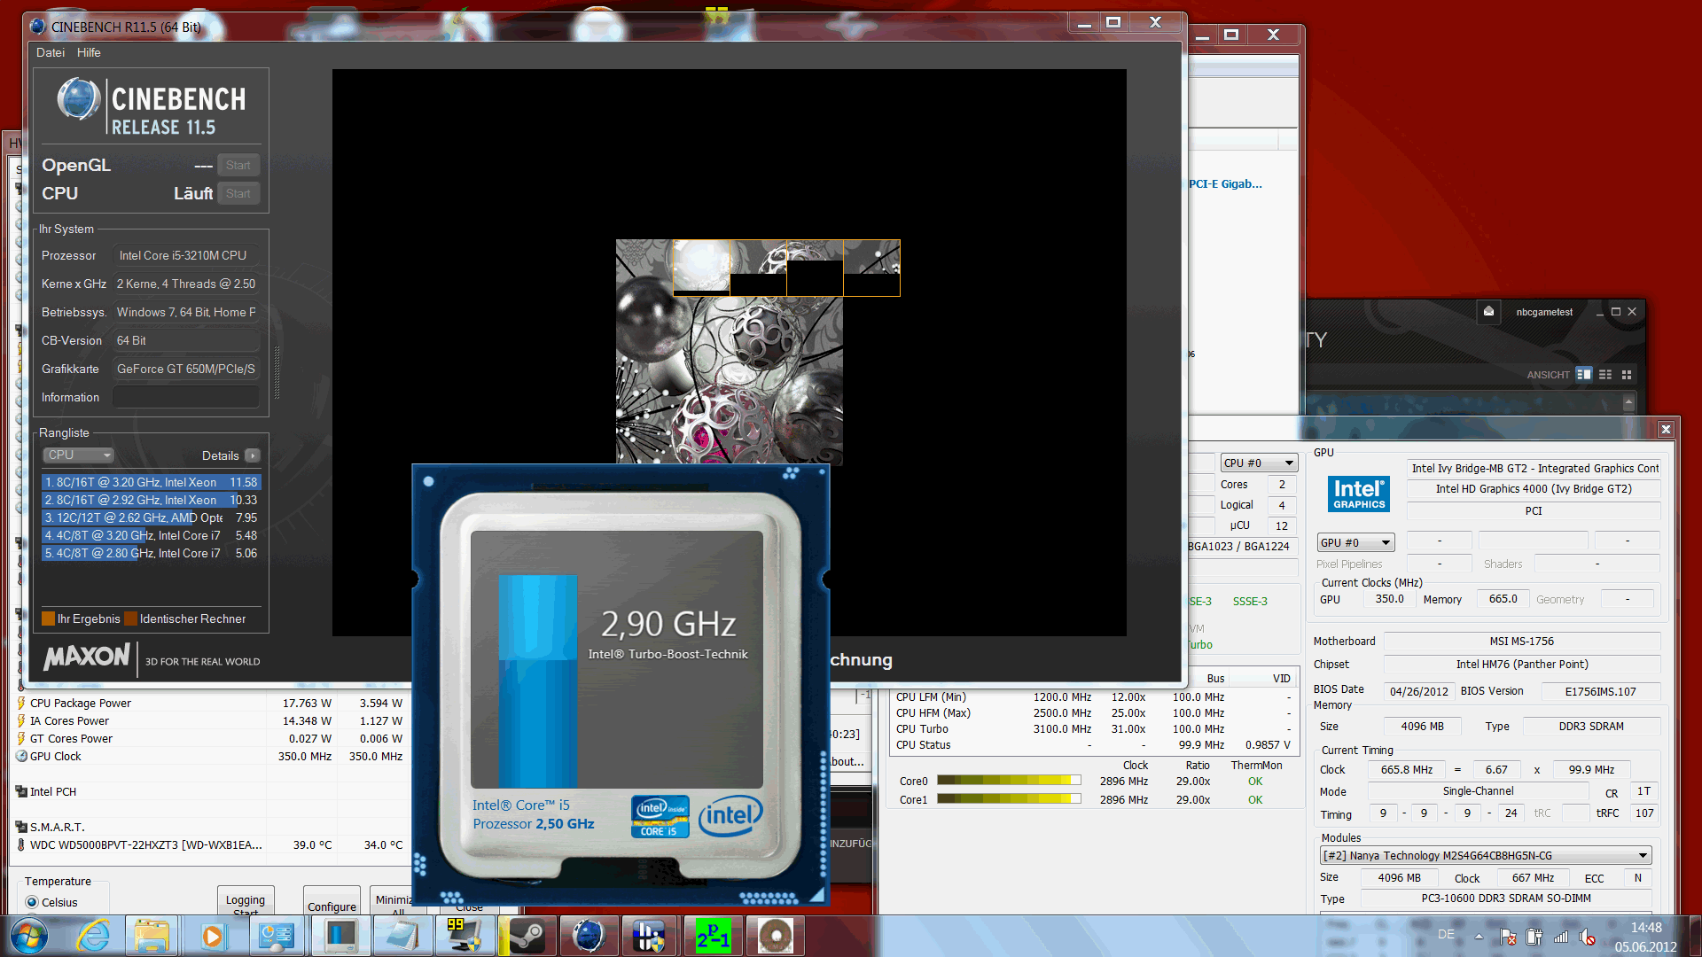
Task: Open Steam inbox envelope icon
Action: [1488, 311]
